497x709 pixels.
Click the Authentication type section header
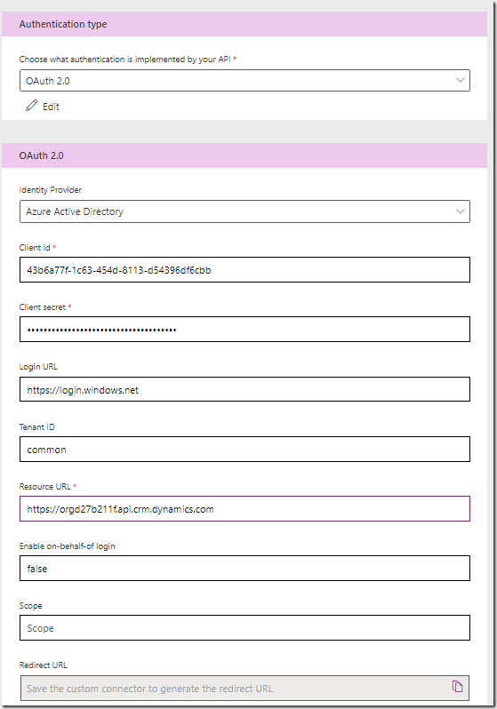pyautogui.click(x=244, y=24)
